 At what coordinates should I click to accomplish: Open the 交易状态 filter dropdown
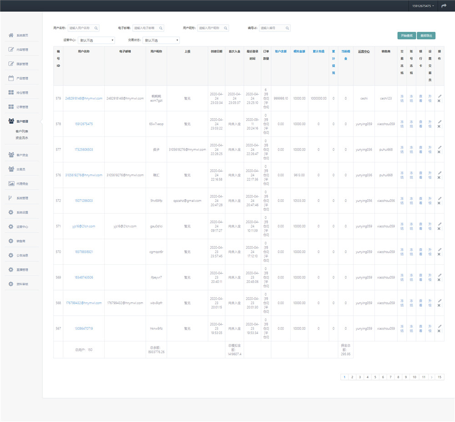coord(161,40)
